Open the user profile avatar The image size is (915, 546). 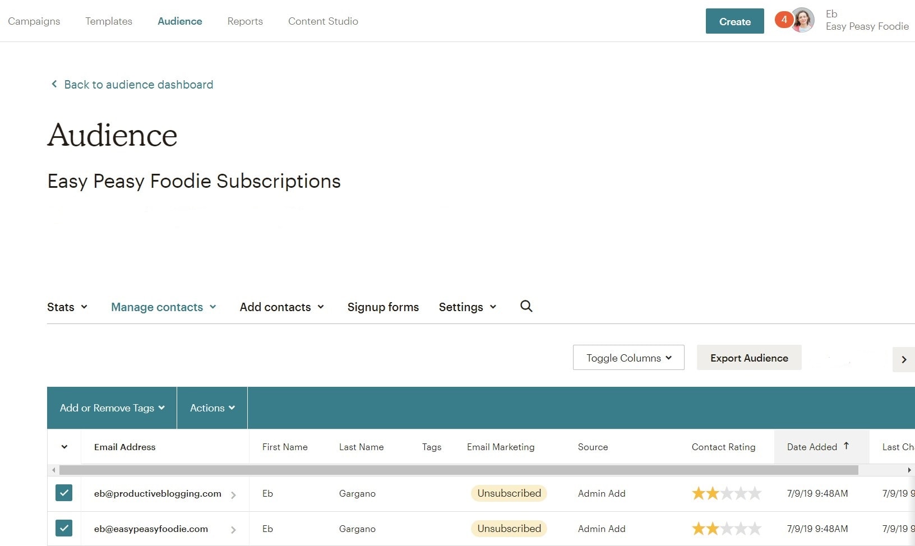point(803,21)
